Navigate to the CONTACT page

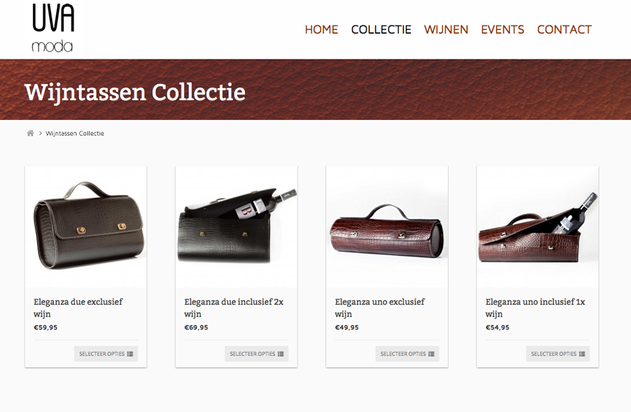(x=564, y=29)
